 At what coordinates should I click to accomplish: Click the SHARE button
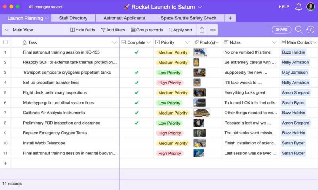(281, 29)
